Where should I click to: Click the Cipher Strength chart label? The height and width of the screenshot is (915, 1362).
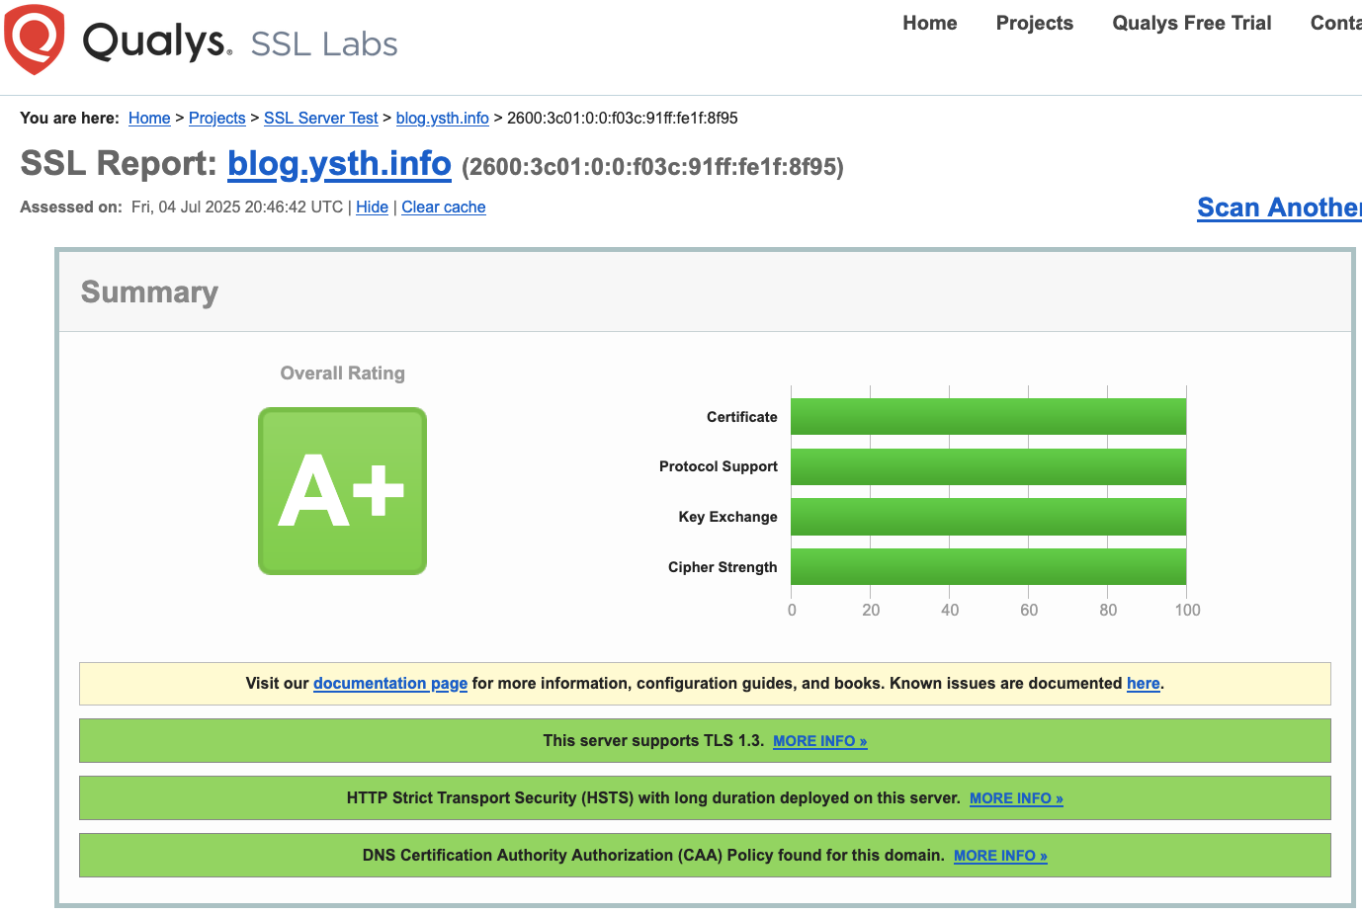tap(723, 567)
